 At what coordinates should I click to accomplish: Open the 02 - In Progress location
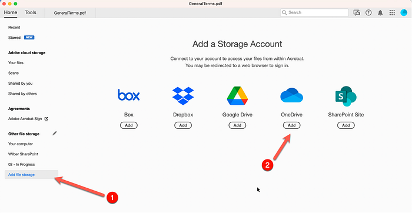coord(22,164)
